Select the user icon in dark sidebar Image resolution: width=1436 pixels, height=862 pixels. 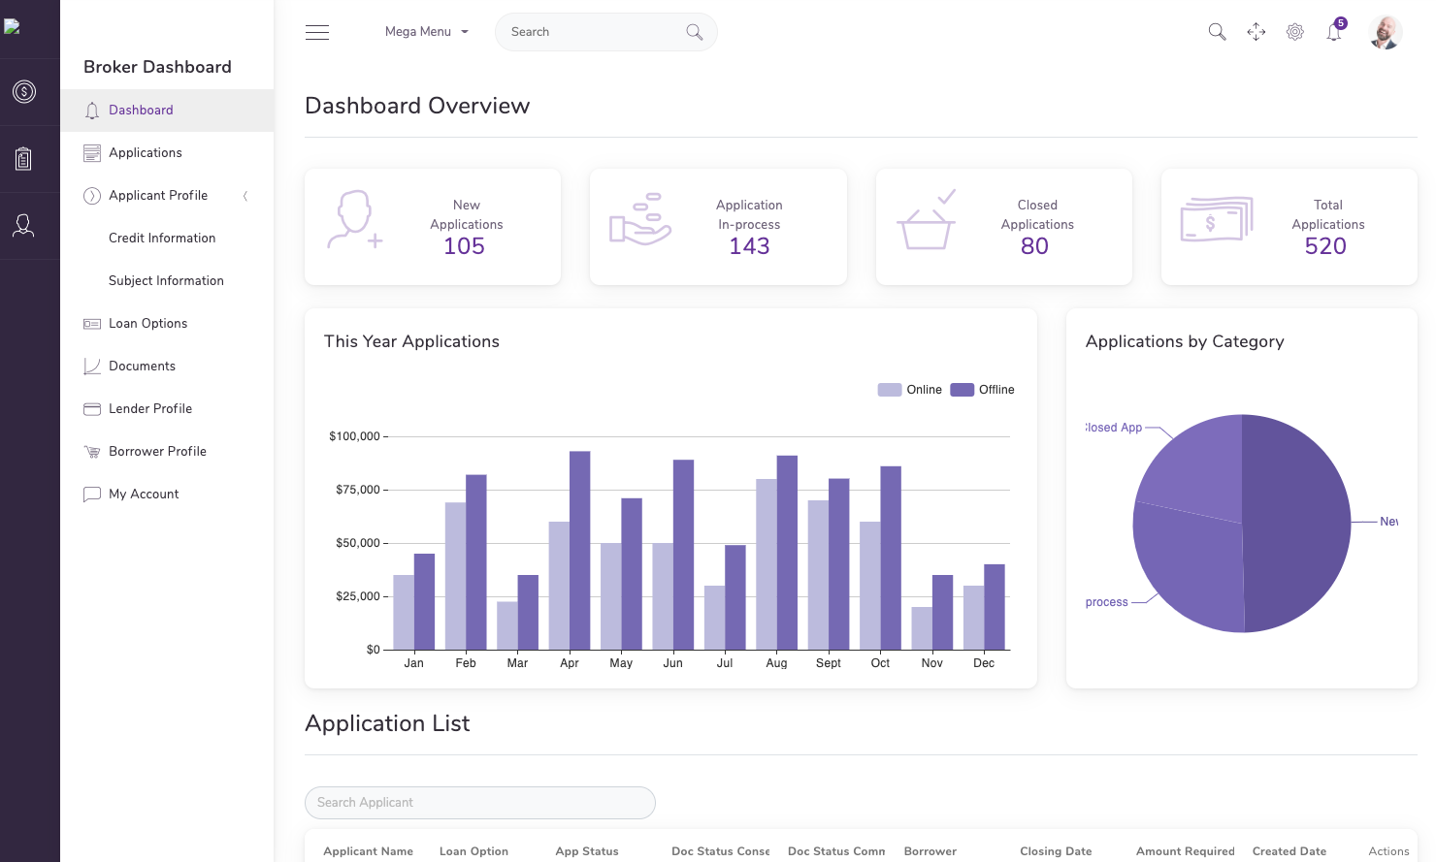(24, 226)
